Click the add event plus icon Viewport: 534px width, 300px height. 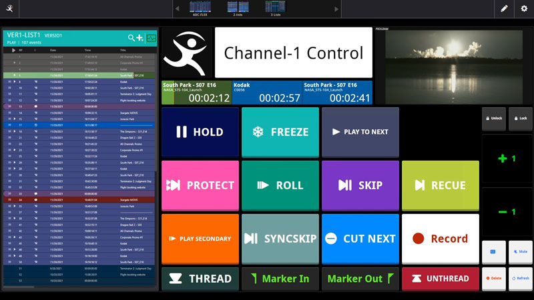click(140, 38)
